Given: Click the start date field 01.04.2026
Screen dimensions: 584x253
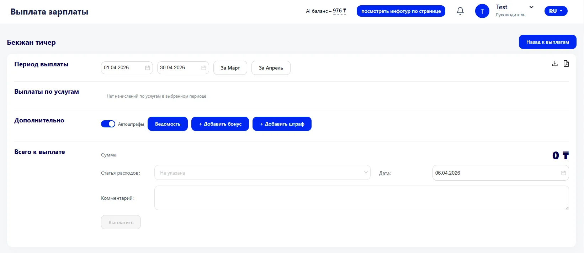Looking at the screenshot, I should 127,67.
